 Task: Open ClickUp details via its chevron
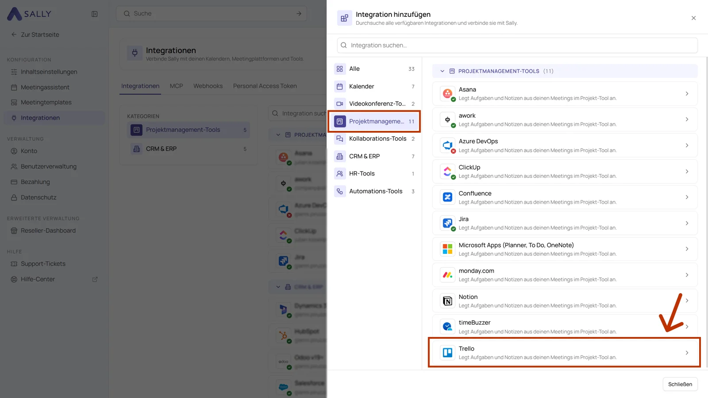click(x=687, y=171)
